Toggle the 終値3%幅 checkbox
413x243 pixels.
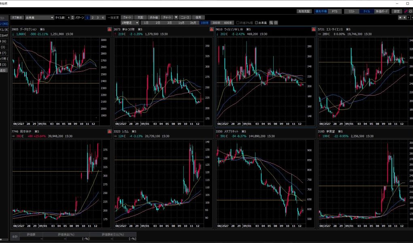click(238, 23)
